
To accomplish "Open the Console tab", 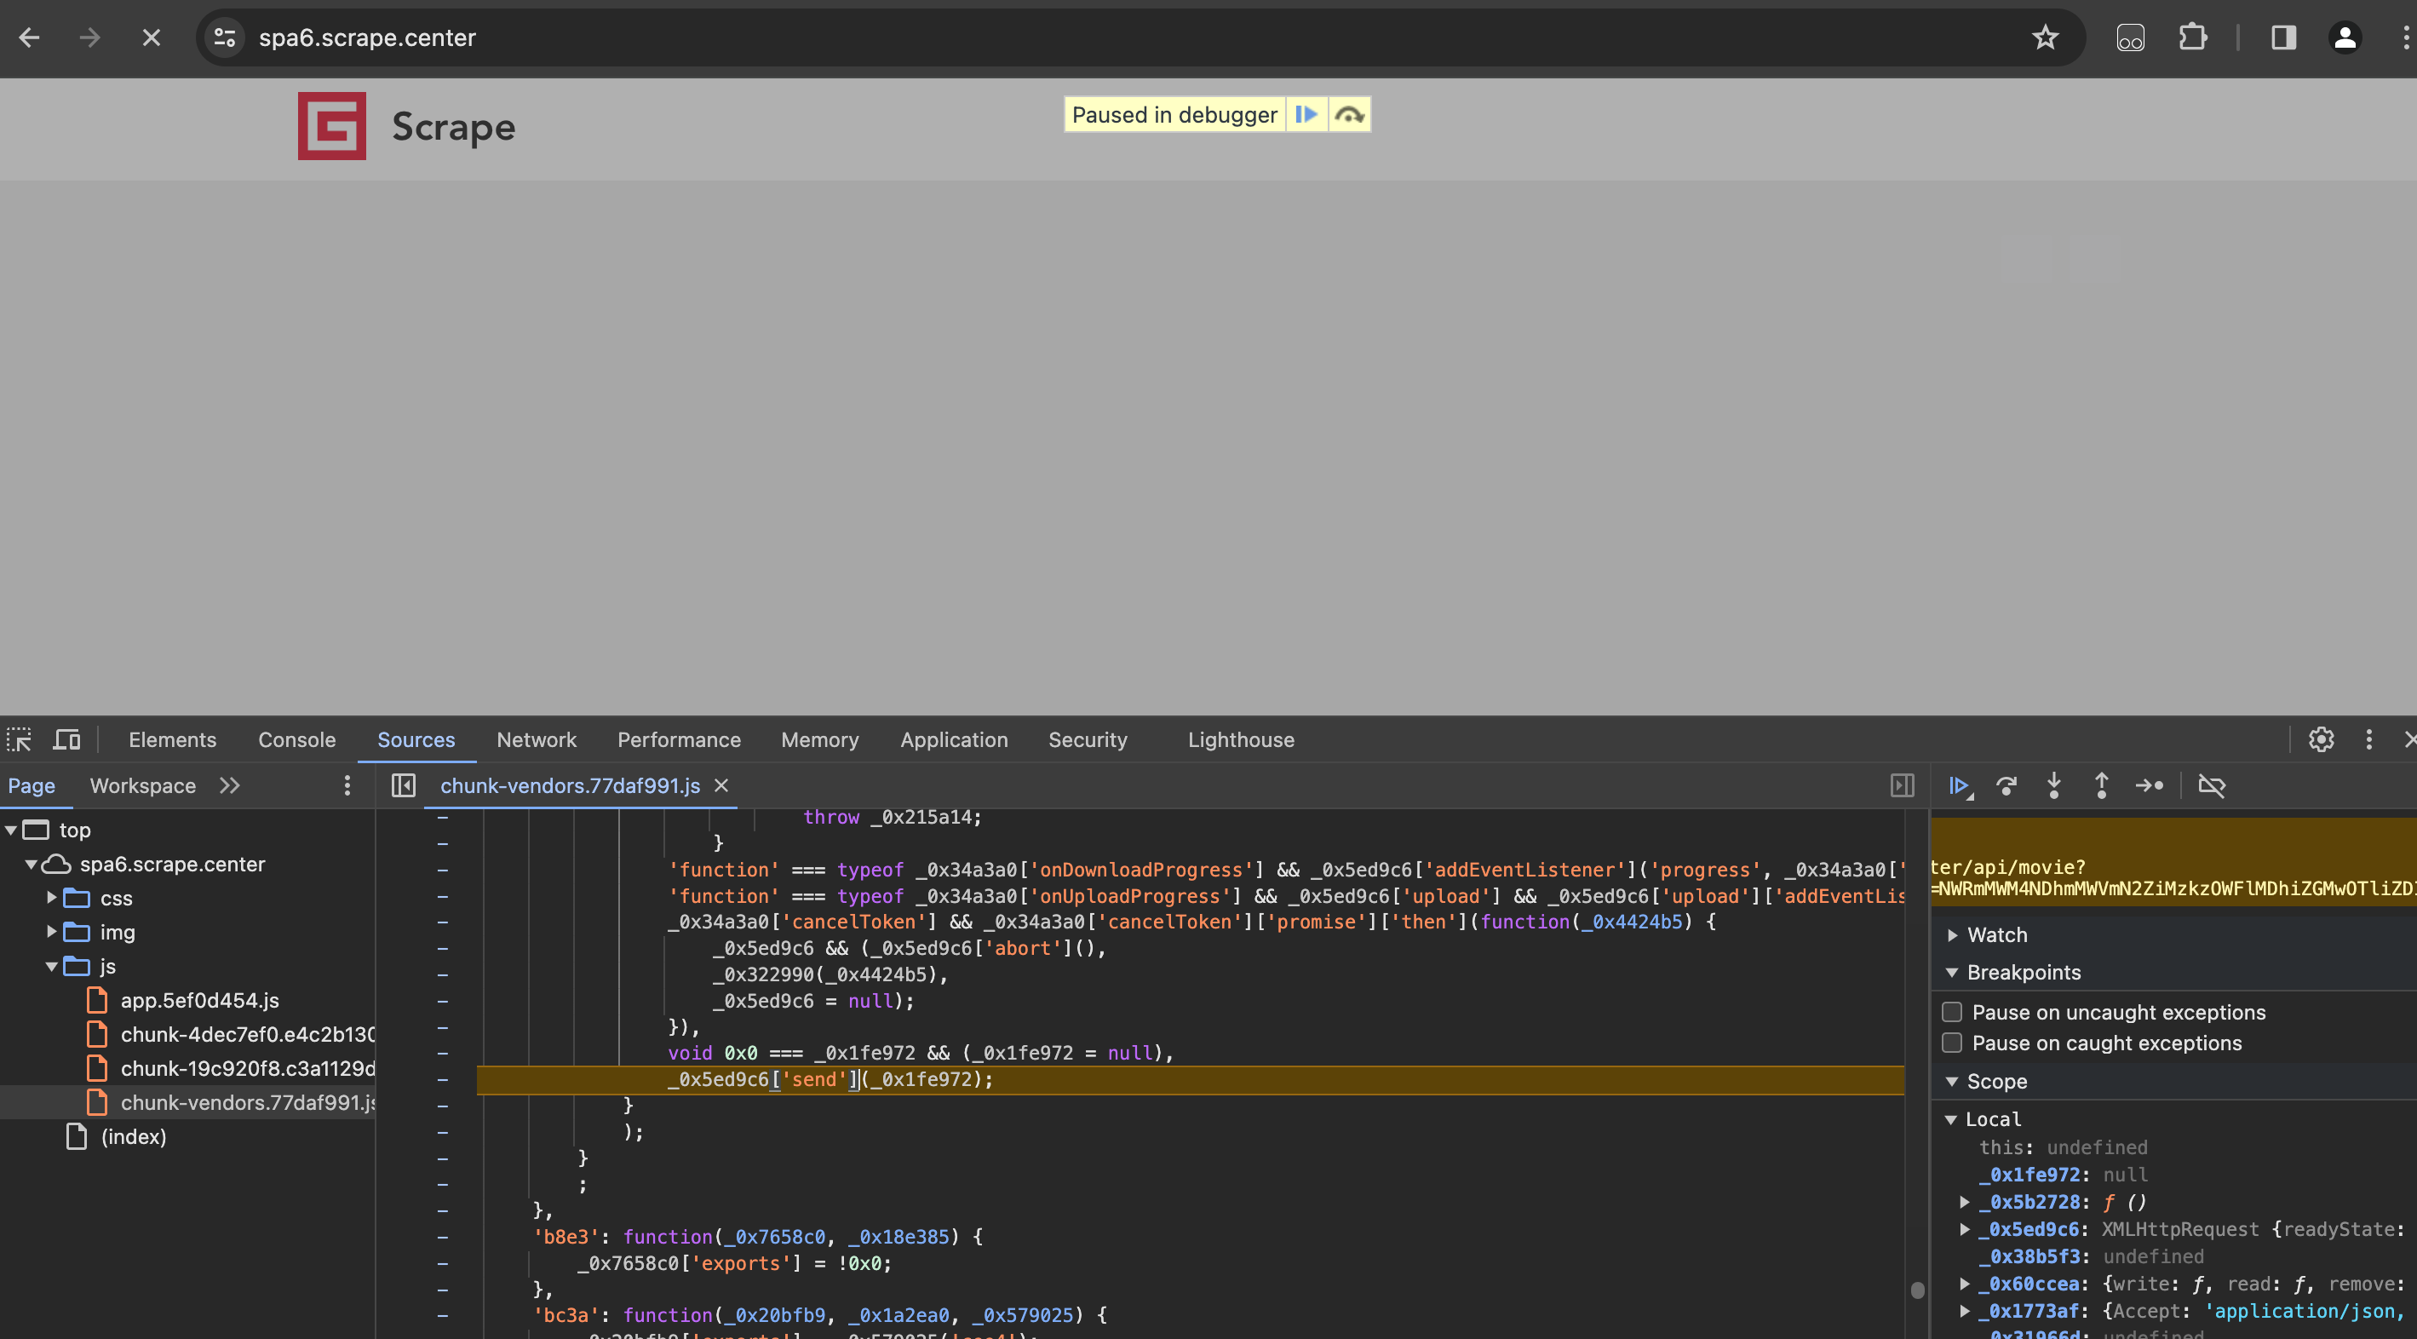I will pyautogui.click(x=296, y=740).
